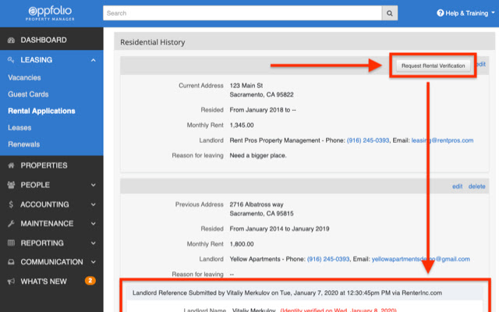Open Guest Cards under Leasing
This screenshot has width=499, height=312.
pos(28,94)
